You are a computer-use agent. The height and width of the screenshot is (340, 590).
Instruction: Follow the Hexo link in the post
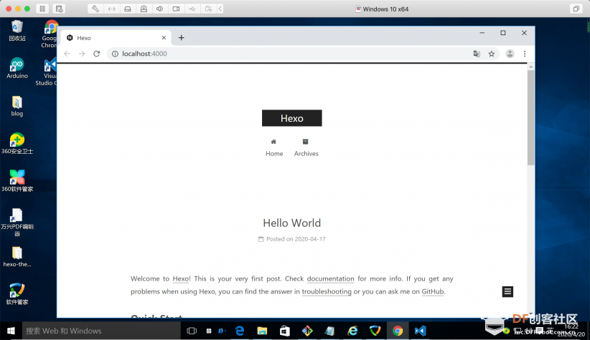[181, 279]
